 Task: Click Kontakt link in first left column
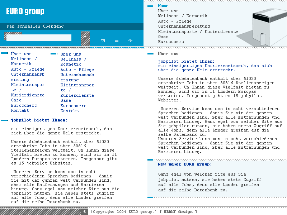click(20, 110)
